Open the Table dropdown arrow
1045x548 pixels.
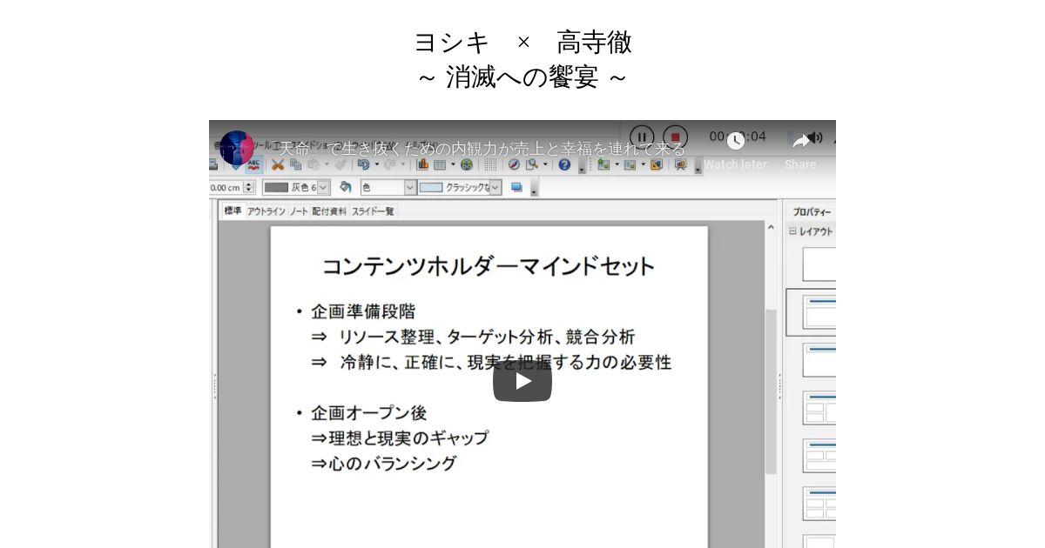[453, 164]
